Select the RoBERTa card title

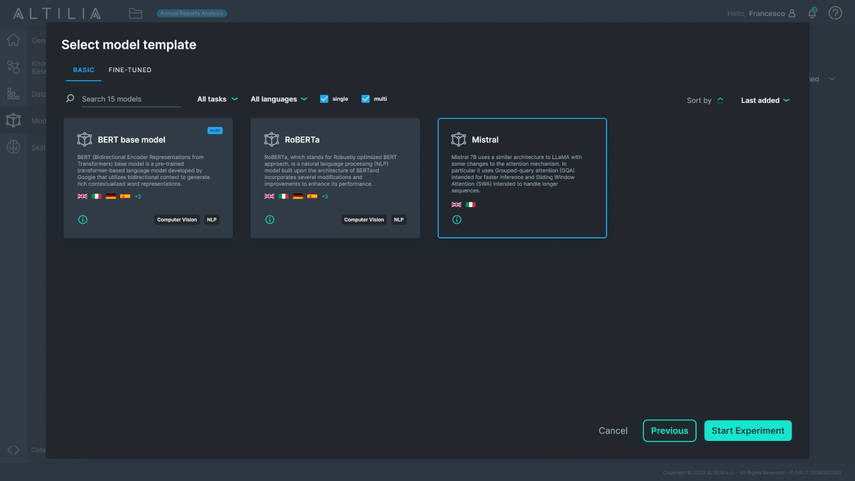(x=302, y=140)
